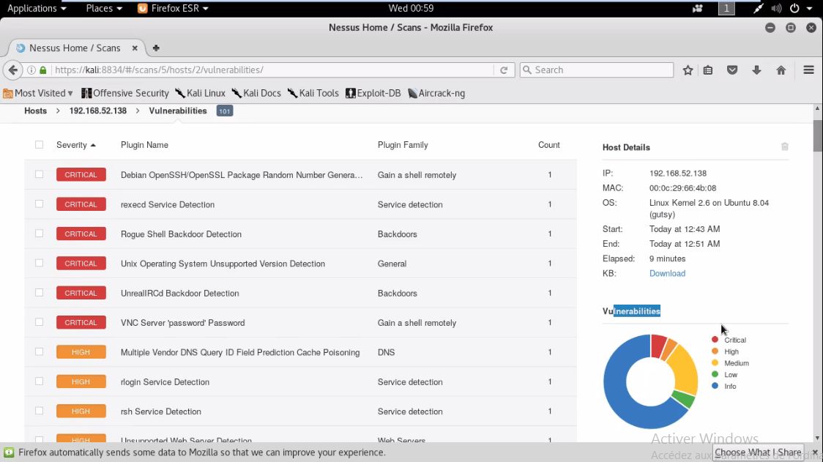The width and height of the screenshot is (823, 462).
Task: Close the Nessus Home / Scans tab
Action: coord(135,48)
